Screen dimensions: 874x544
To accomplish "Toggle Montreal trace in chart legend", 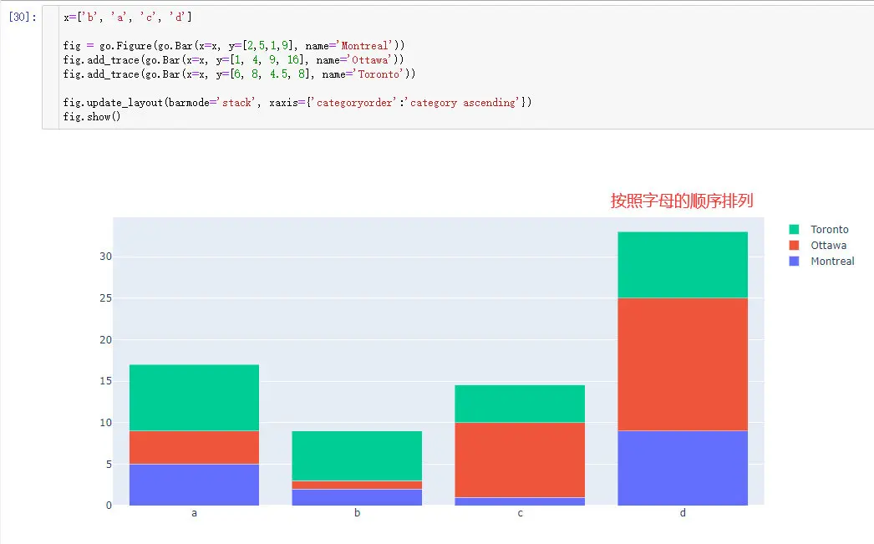I will pyautogui.click(x=821, y=261).
